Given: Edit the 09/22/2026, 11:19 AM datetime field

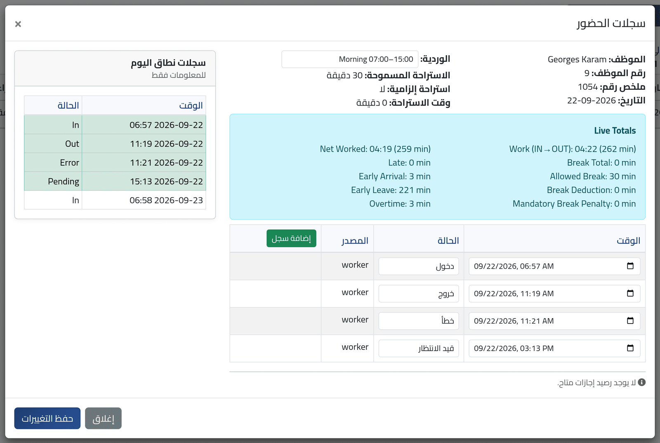Looking at the screenshot, I should pyautogui.click(x=554, y=293).
